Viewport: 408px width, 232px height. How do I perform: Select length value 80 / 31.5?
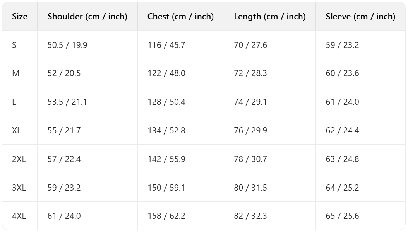point(250,188)
